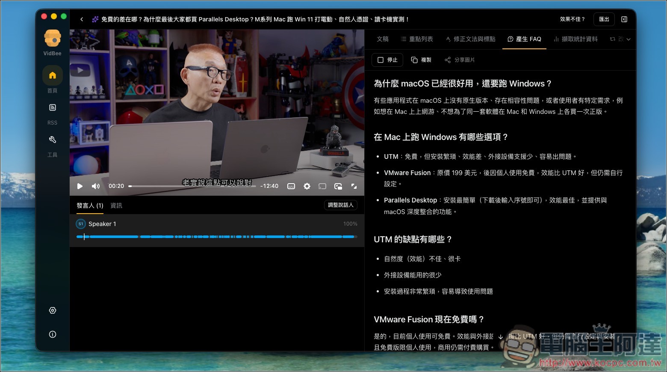Toggle the side panel layout icon

(624, 19)
